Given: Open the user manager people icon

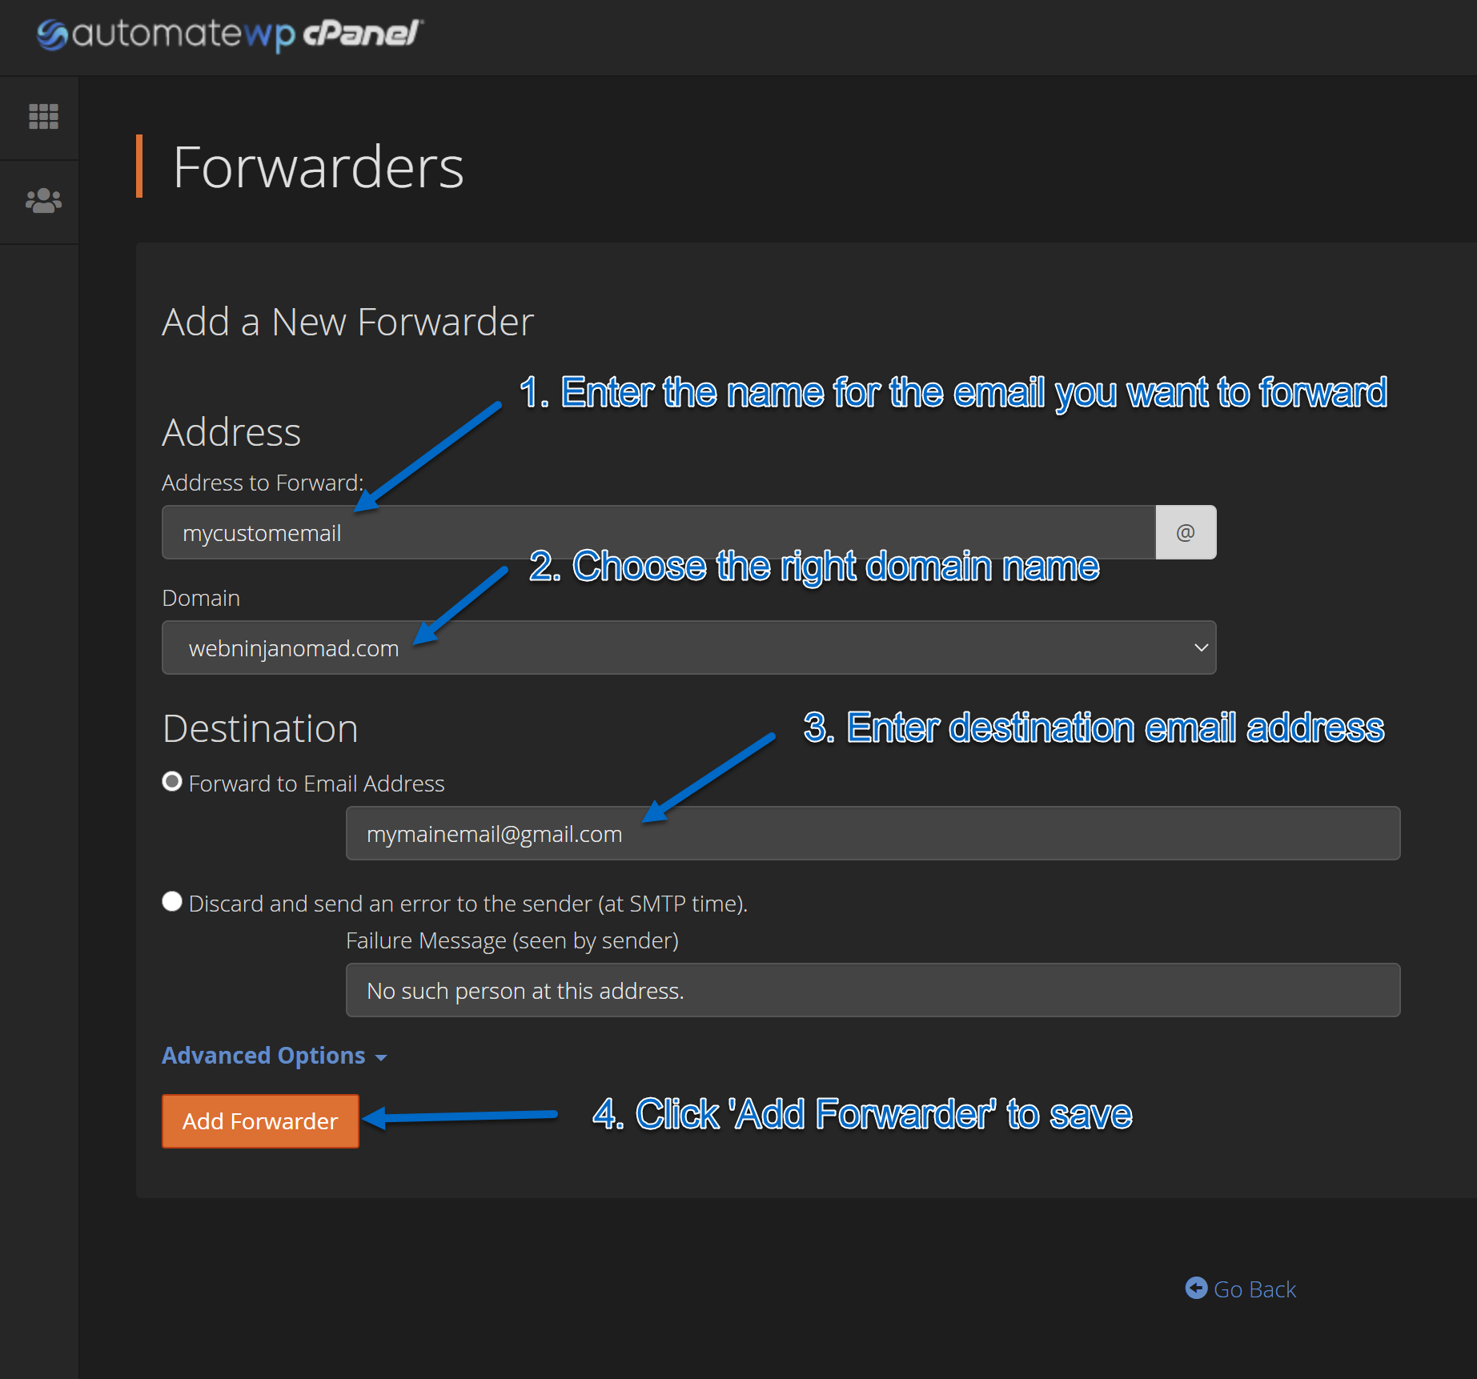Looking at the screenshot, I should coord(43,200).
